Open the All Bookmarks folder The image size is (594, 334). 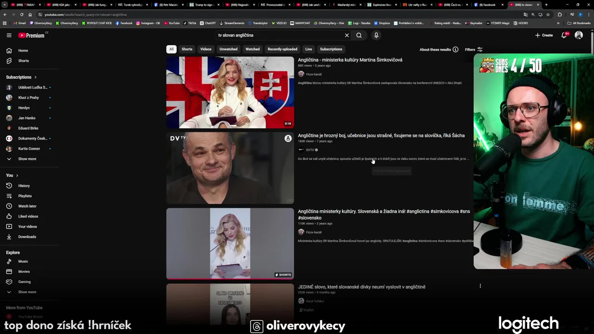tap(579, 23)
